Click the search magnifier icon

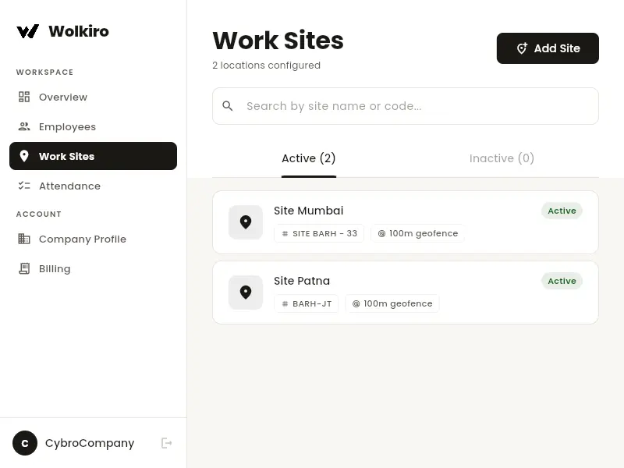click(x=228, y=106)
